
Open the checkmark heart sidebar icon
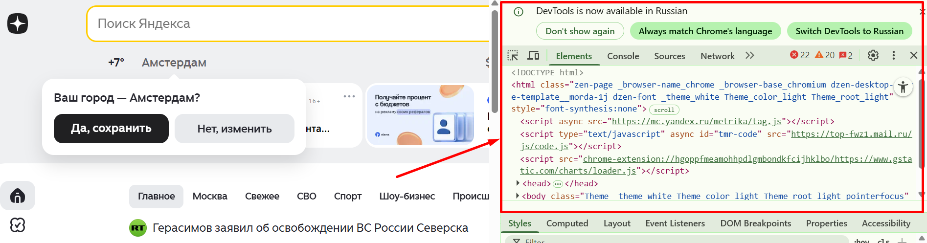(18, 225)
